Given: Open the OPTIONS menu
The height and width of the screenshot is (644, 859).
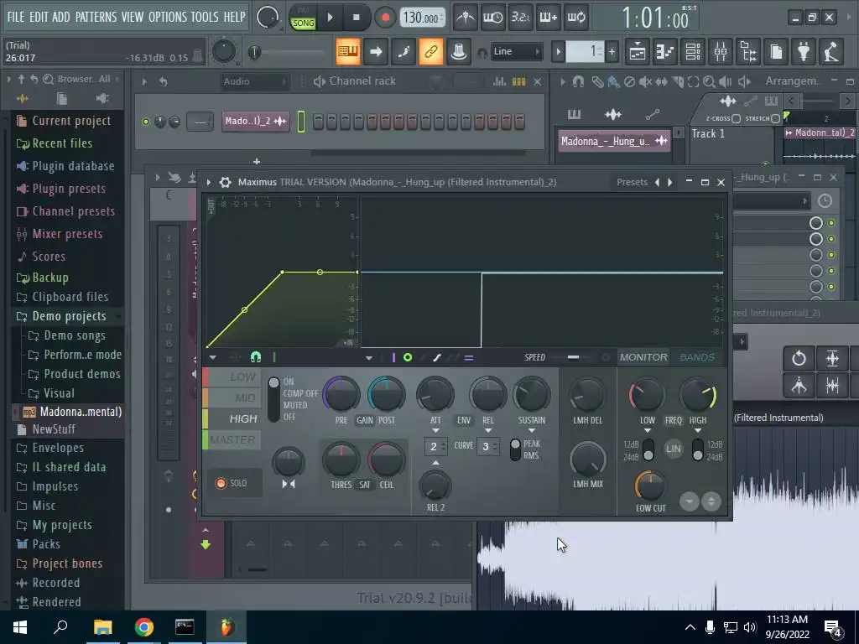Looking at the screenshot, I should click(167, 17).
